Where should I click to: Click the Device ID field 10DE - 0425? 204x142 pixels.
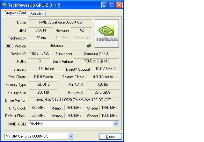(40, 53)
